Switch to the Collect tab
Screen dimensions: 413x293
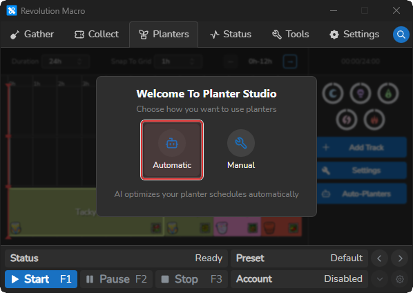pos(97,35)
